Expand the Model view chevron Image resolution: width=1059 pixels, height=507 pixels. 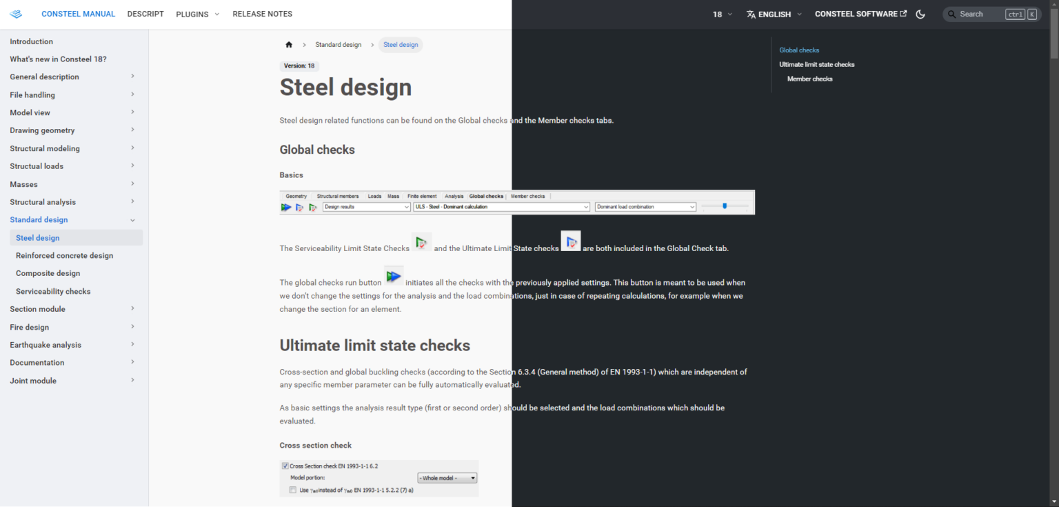click(132, 112)
